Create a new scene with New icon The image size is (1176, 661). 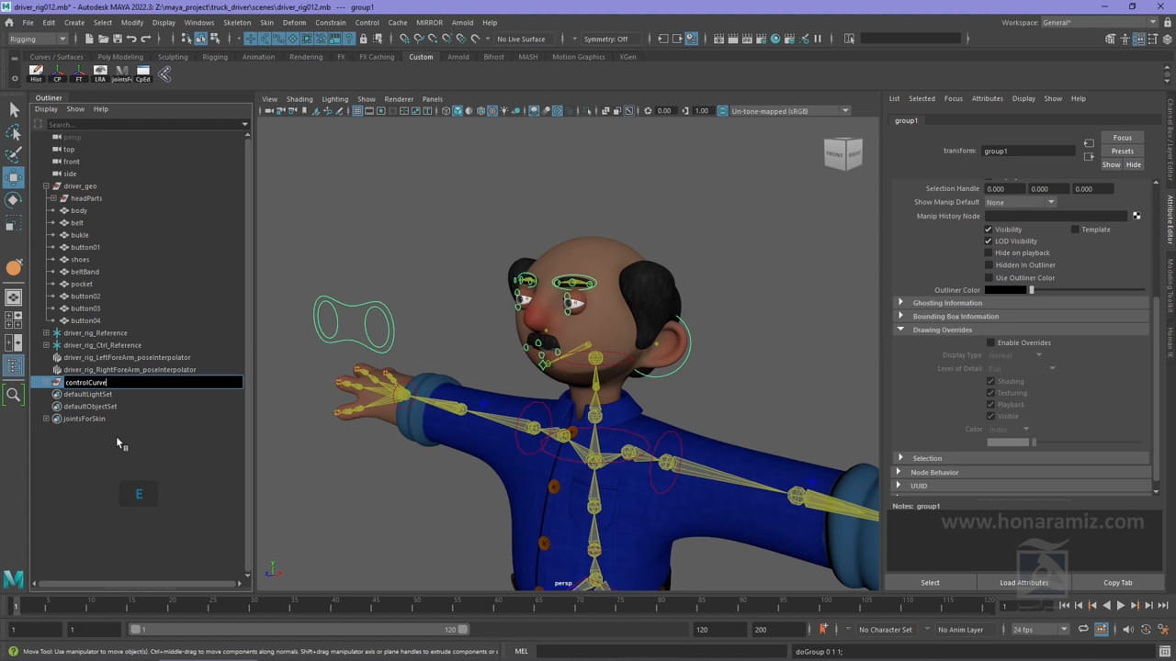(x=89, y=39)
